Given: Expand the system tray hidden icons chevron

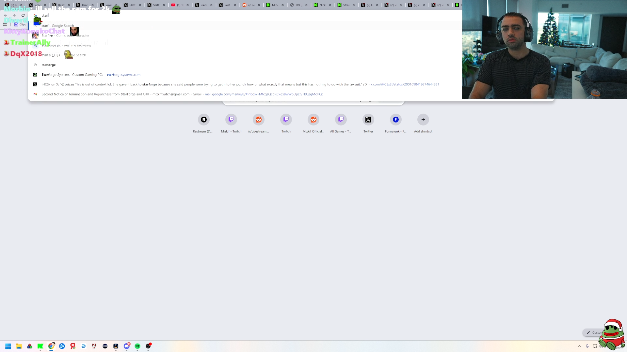Looking at the screenshot, I should [x=579, y=346].
